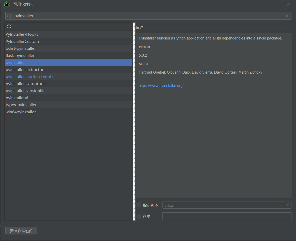
Task: Click into the pyinstaller search field
Action: tap(148, 16)
